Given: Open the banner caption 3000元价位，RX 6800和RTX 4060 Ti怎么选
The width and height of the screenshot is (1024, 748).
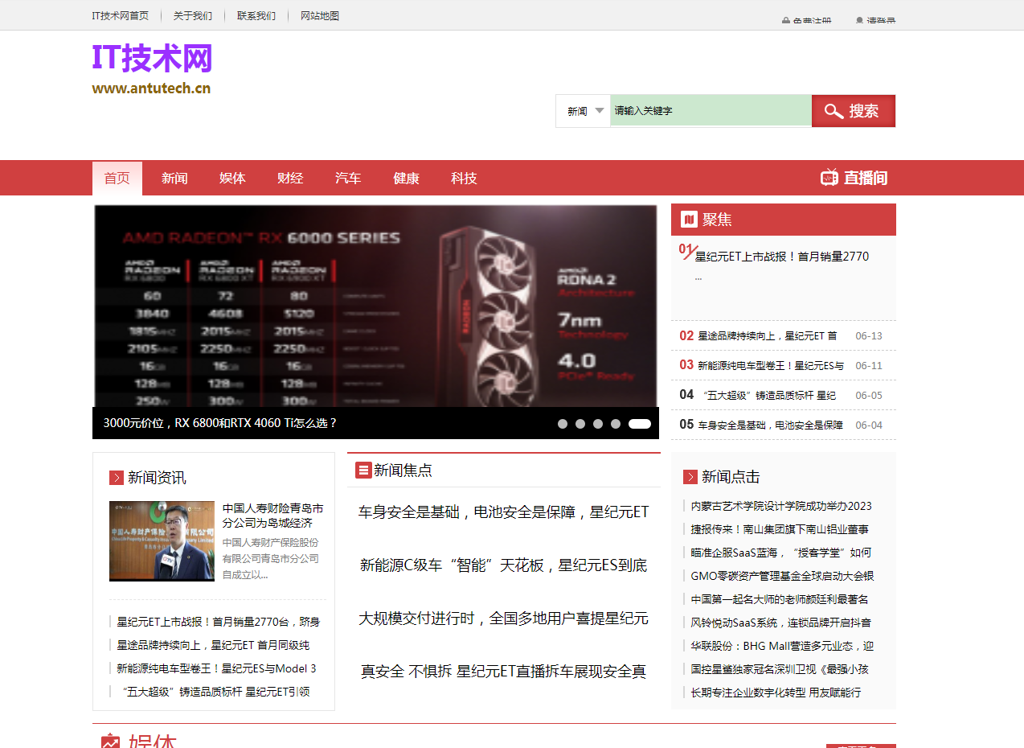Looking at the screenshot, I should [x=220, y=423].
